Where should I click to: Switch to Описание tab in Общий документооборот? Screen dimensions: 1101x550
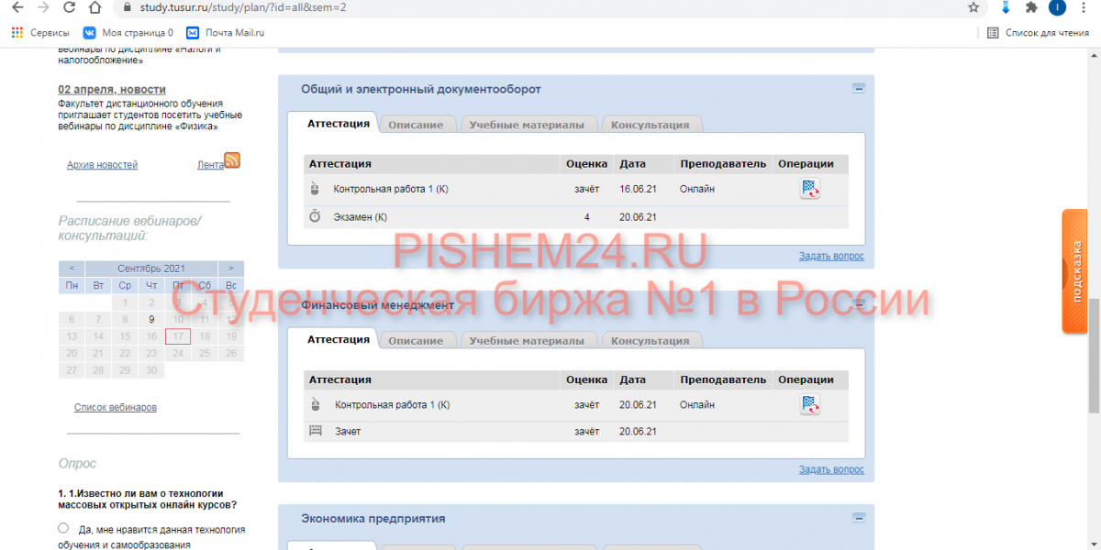[415, 125]
